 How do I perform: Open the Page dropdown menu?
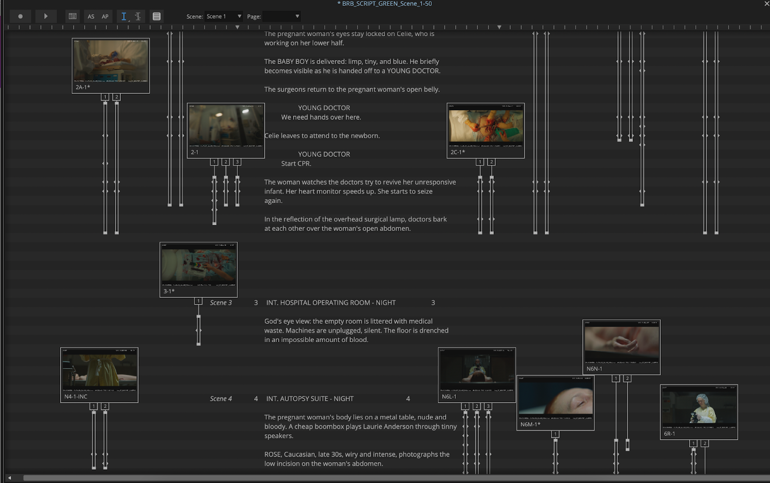pyautogui.click(x=282, y=16)
